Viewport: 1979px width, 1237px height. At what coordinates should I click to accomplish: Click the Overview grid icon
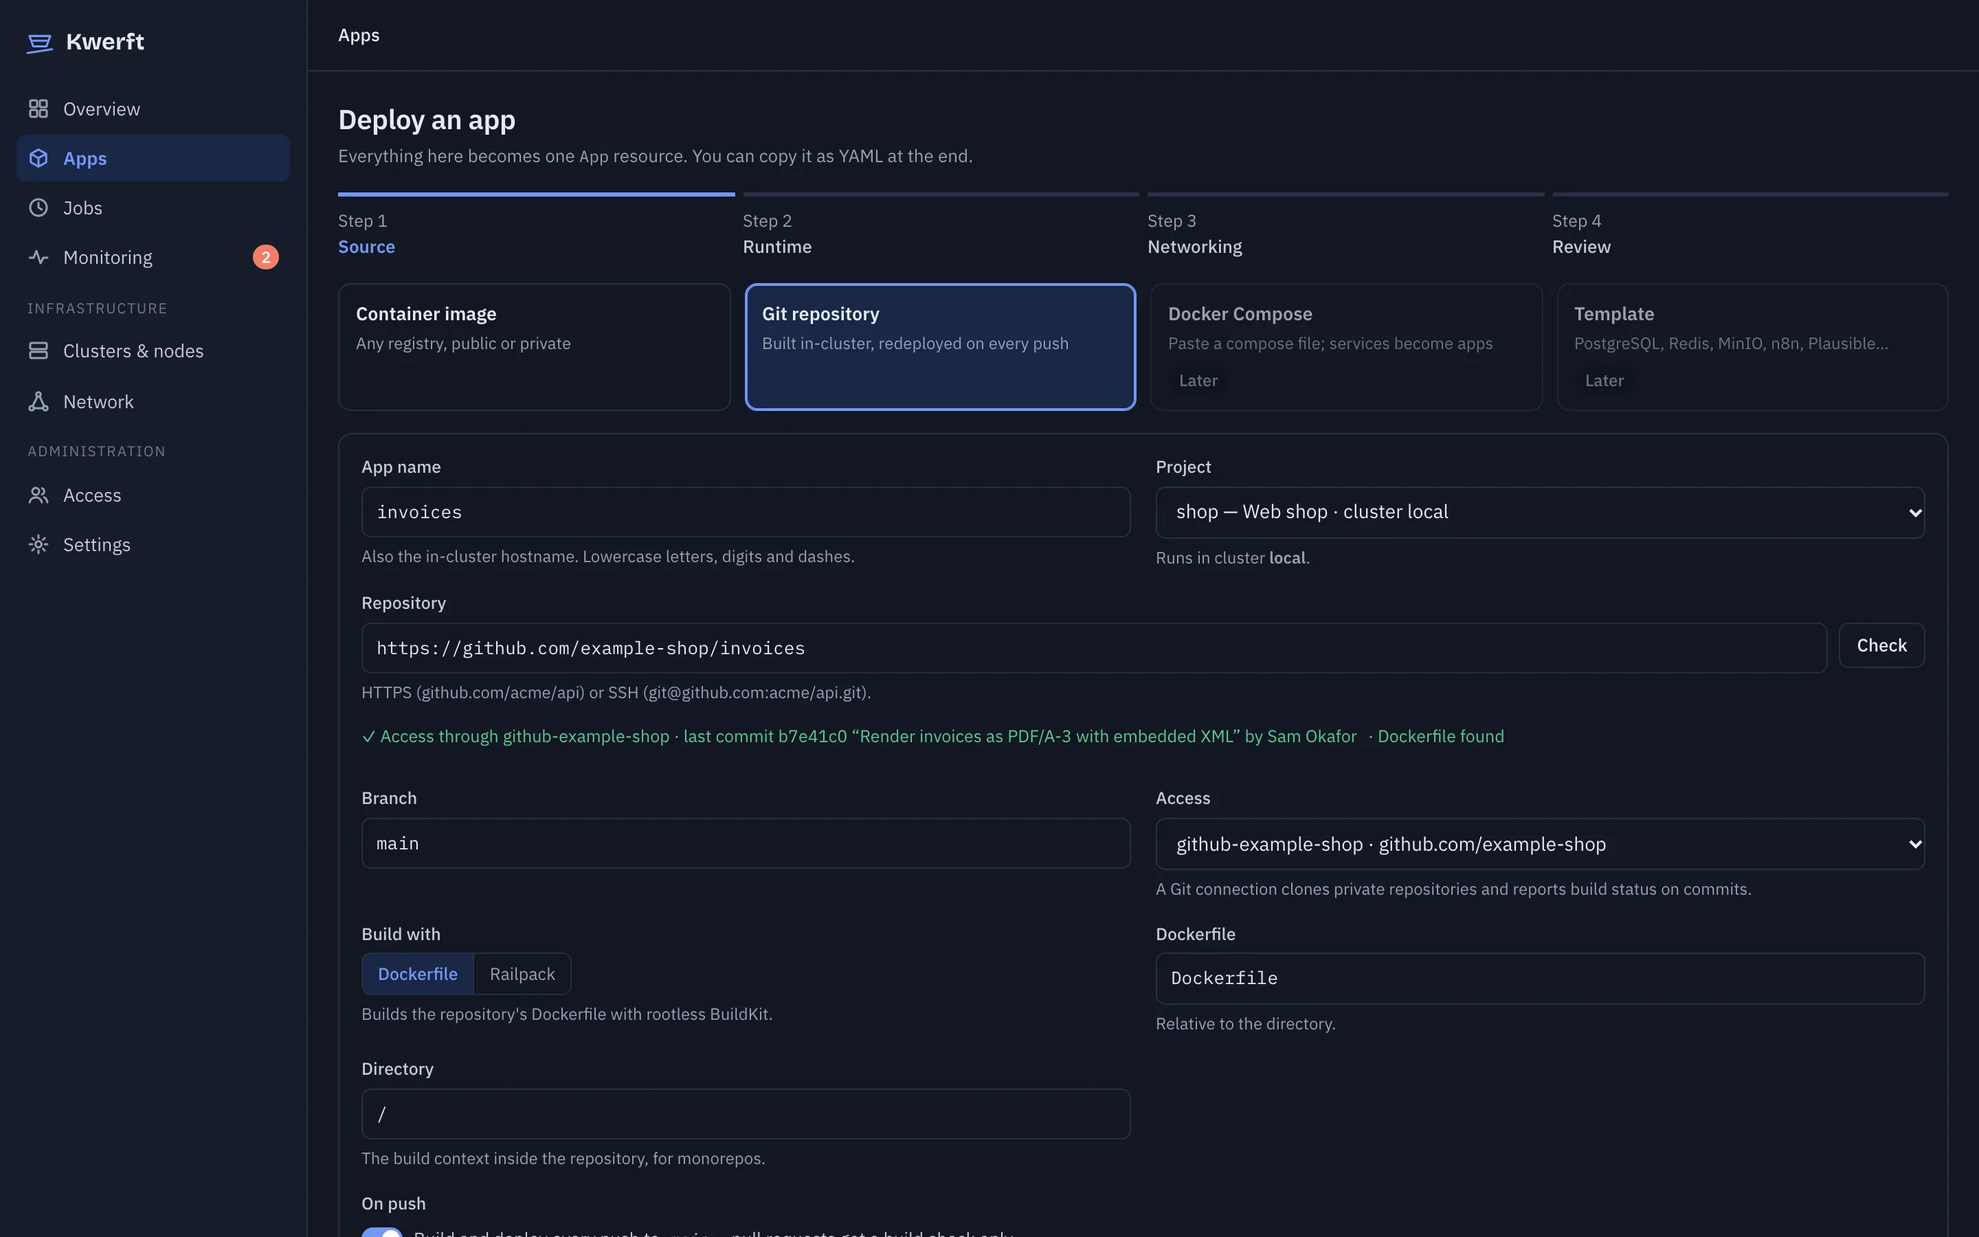coord(38,109)
